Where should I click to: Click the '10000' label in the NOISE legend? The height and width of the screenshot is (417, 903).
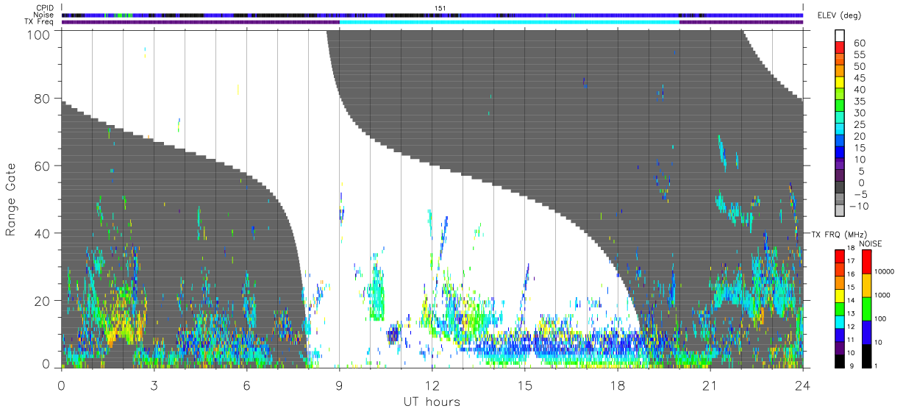coord(885,271)
